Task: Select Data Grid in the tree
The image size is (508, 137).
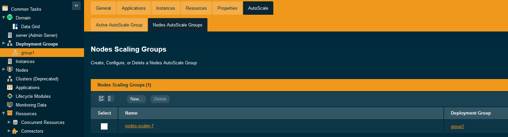Action: tap(31, 26)
